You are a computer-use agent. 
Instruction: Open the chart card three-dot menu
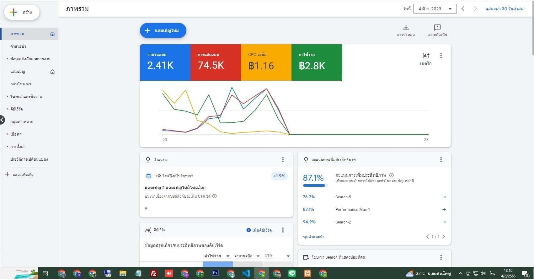pyautogui.click(x=441, y=56)
